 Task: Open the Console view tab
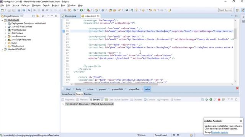pyautogui.click(x=149, y=100)
